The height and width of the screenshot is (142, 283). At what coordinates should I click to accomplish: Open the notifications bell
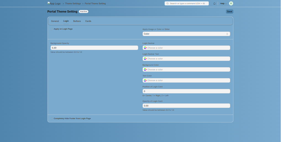click(x=214, y=4)
